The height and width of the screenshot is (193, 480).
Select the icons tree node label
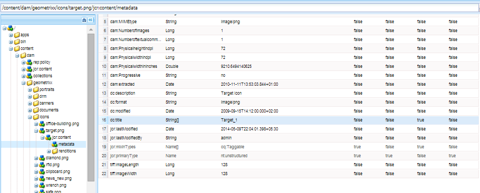coord(44,117)
